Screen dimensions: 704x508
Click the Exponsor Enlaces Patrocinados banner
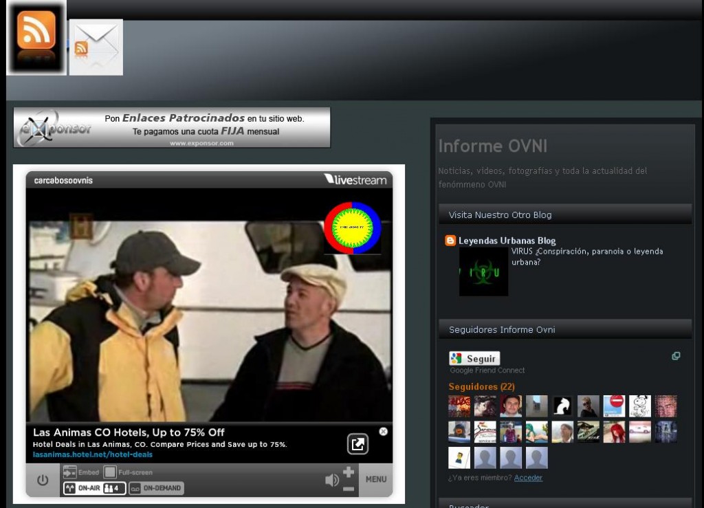pyautogui.click(x=172, y=127)
